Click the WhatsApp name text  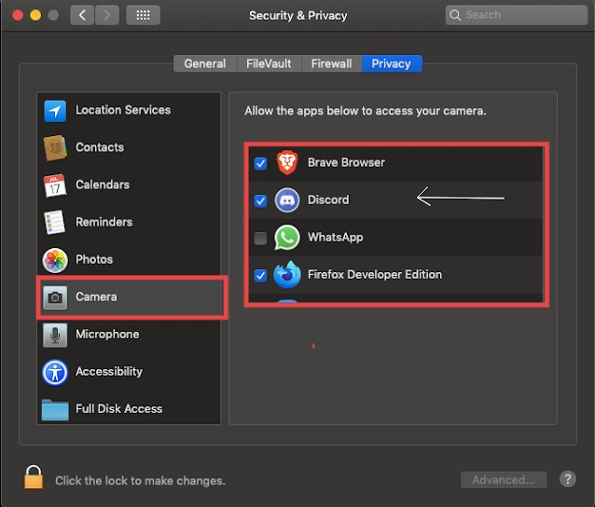click(x=336, y=237)
